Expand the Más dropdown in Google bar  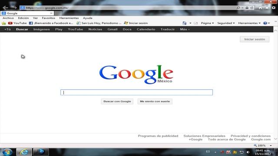point(185,29)
